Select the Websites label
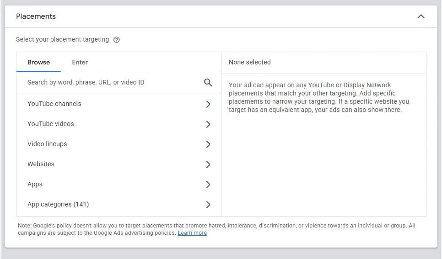Screen dimensions: 442x259 (x=41, y=164)
